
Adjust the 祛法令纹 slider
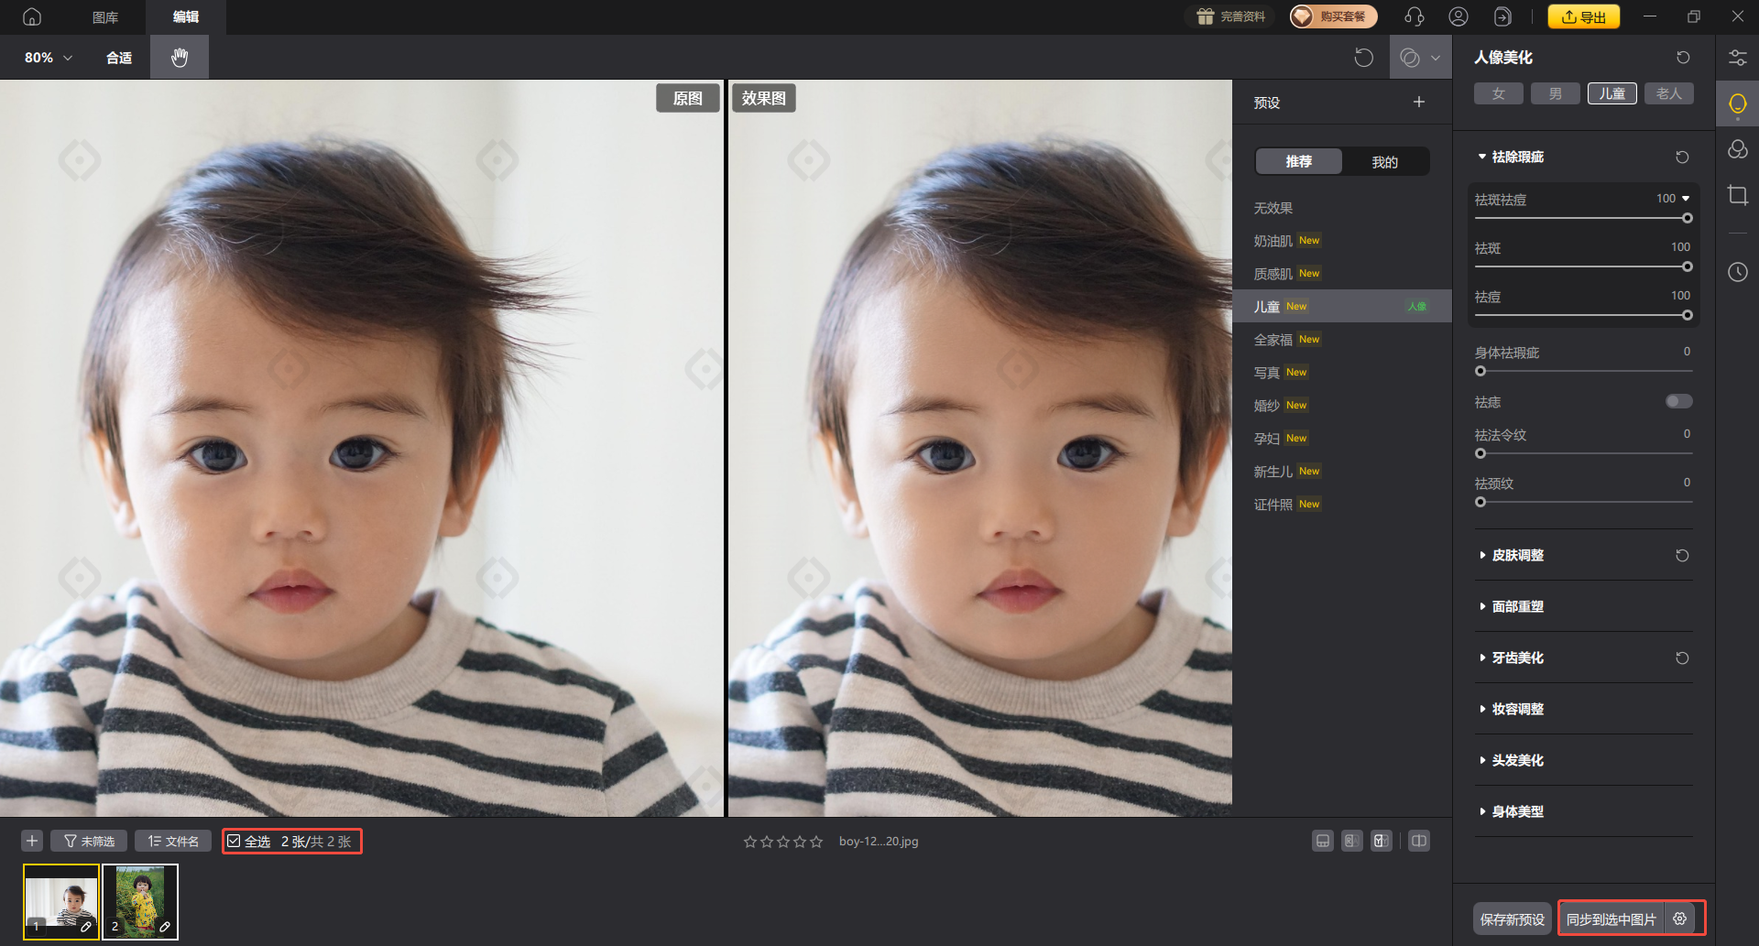click(x=1480, y=453)
